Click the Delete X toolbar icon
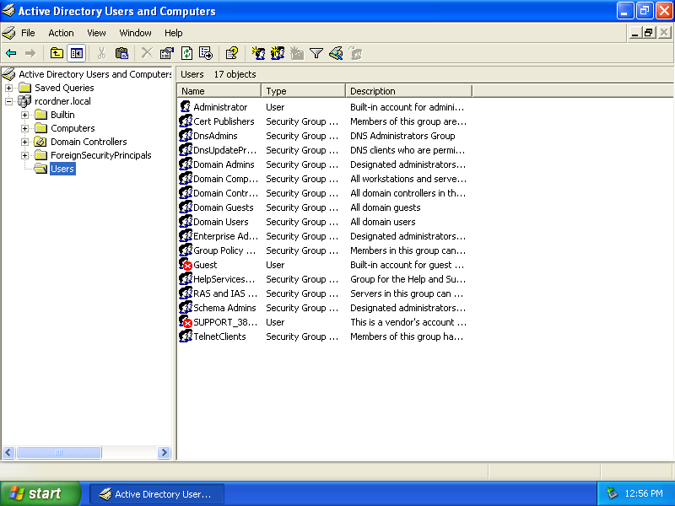This screenshot has width=675, height=506. pyautogui.click(x=147, y=53)
